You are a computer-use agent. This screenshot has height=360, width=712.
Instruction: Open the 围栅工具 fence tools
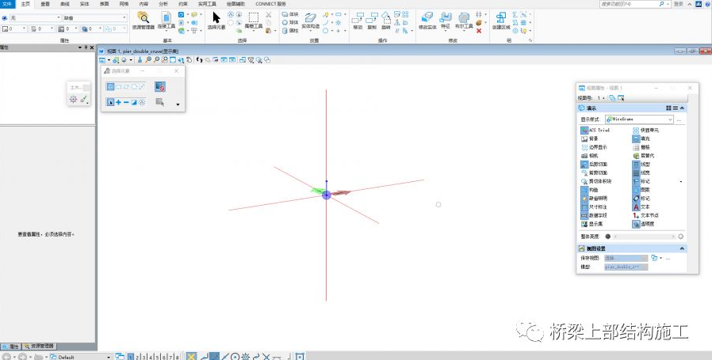click(254, 21)
